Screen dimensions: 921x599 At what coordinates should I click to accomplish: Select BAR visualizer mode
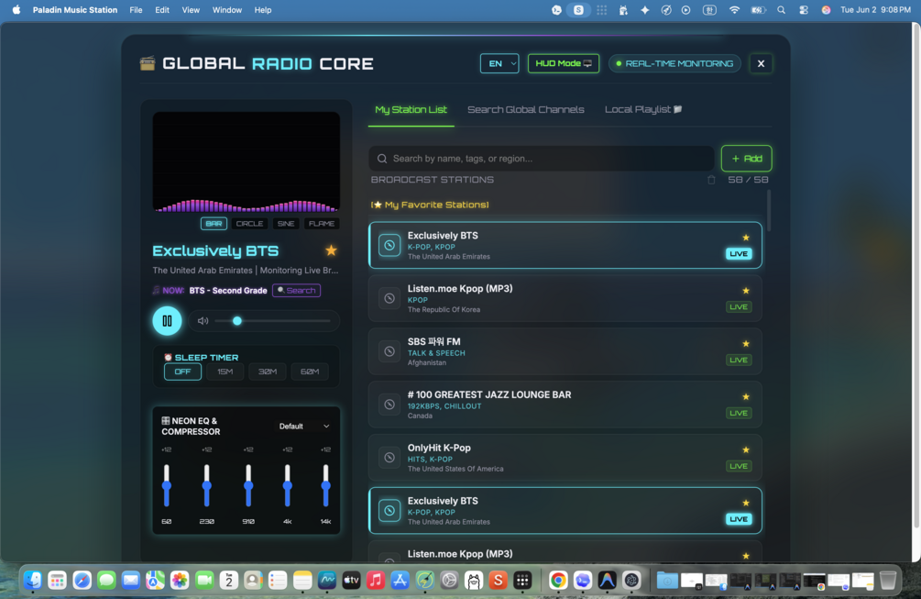(214, 224)
